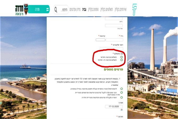Select agree to receive municipality updates option
Screen dimensions: 178x119
point(121,93)
